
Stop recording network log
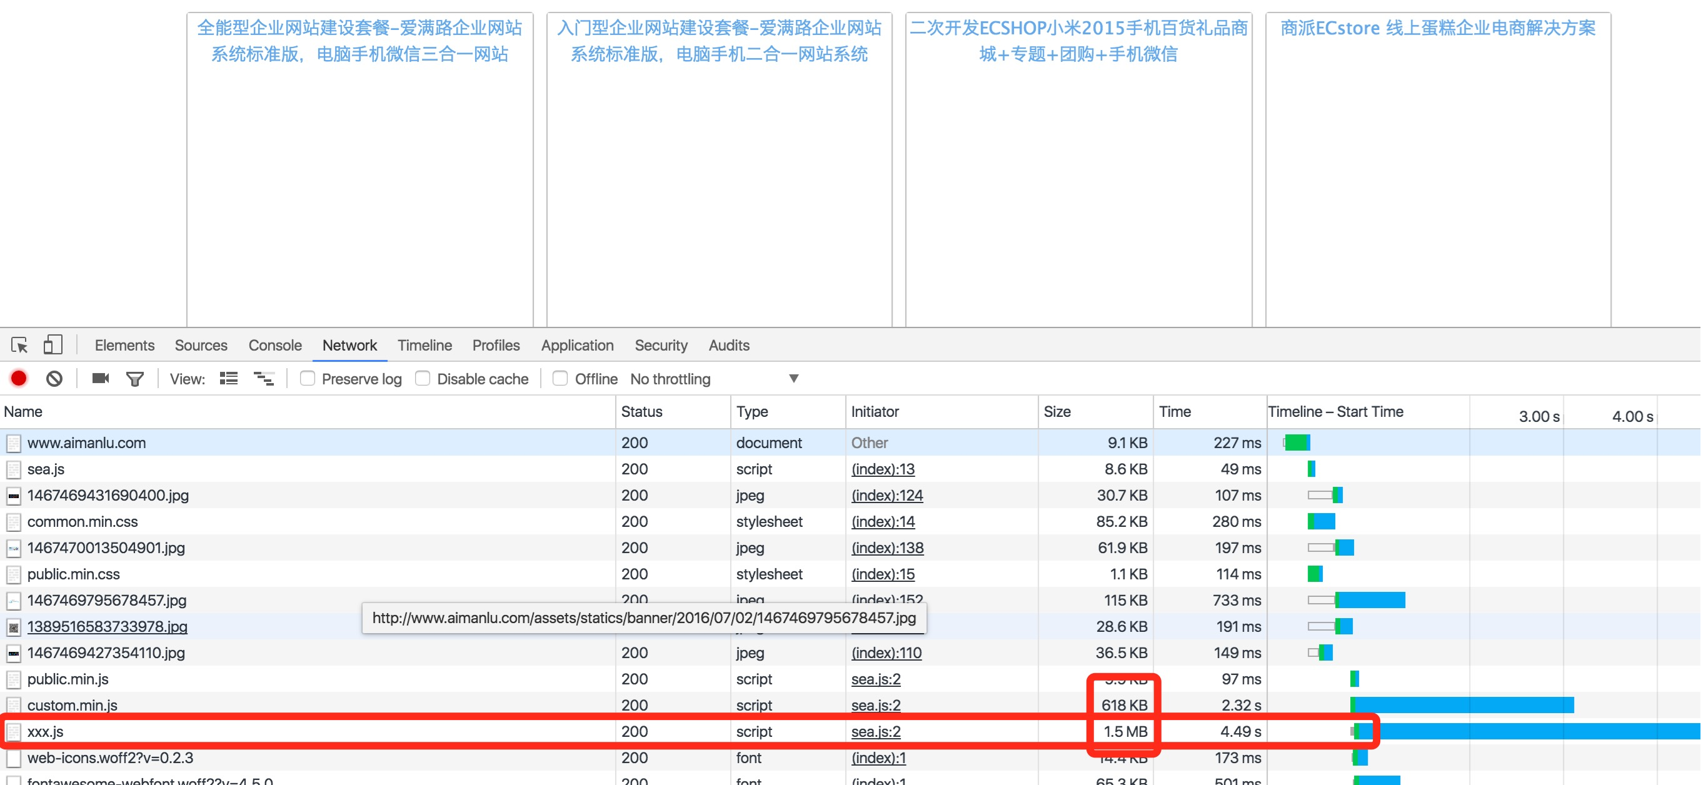click(19, 378)
